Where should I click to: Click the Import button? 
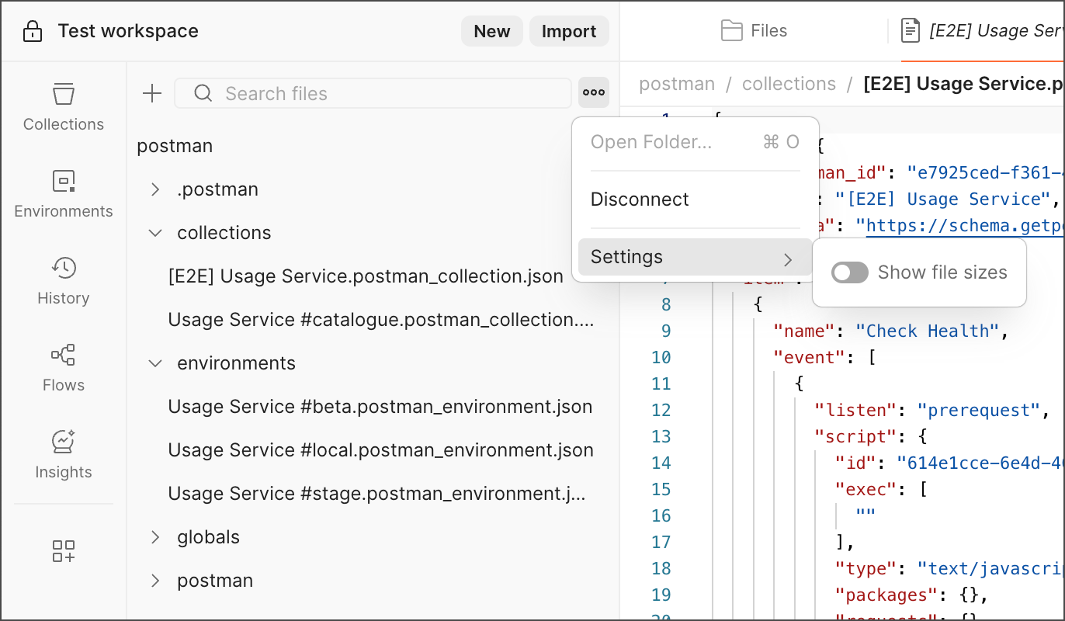[x=569, y=31]
